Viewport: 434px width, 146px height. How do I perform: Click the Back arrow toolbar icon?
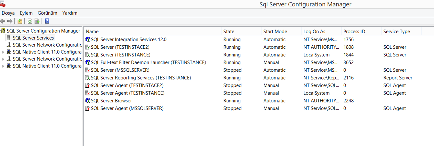[x=3, y=21]
